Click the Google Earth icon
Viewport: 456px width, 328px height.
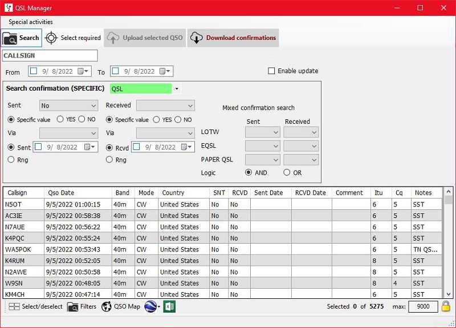pyautogui.click(x=150, y=306)
